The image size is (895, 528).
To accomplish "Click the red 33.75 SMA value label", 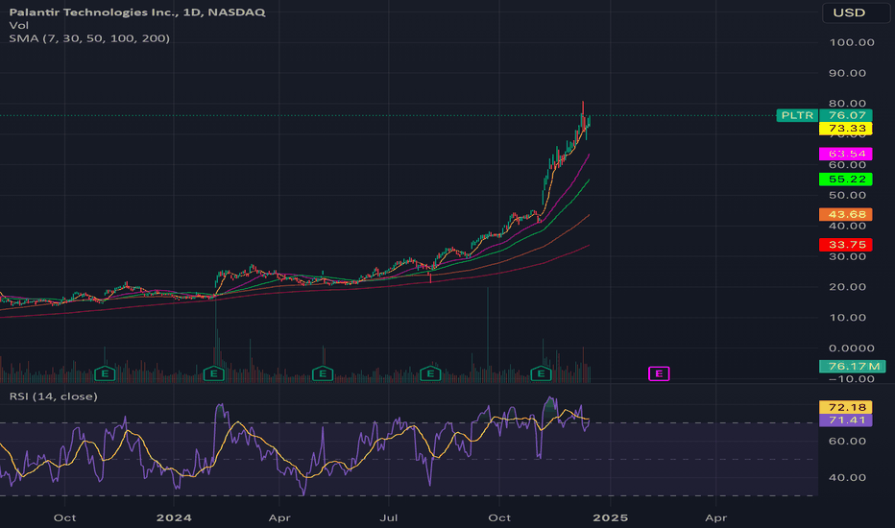I will (846, 245).
